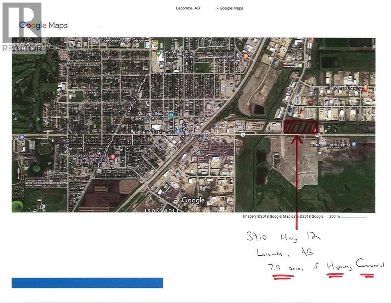Click the McDonald's orange map pin
This screenshot has width=391, height=303.
point(246,56)
